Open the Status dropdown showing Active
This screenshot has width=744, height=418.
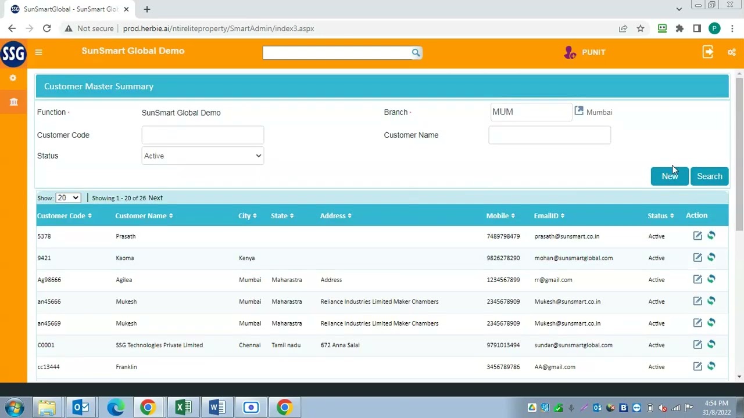click(x=203, y=156)
